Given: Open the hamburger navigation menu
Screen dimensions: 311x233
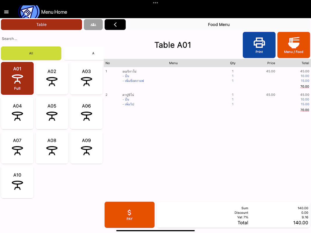Looking at the screenshot, I should [x=6, y=12].
